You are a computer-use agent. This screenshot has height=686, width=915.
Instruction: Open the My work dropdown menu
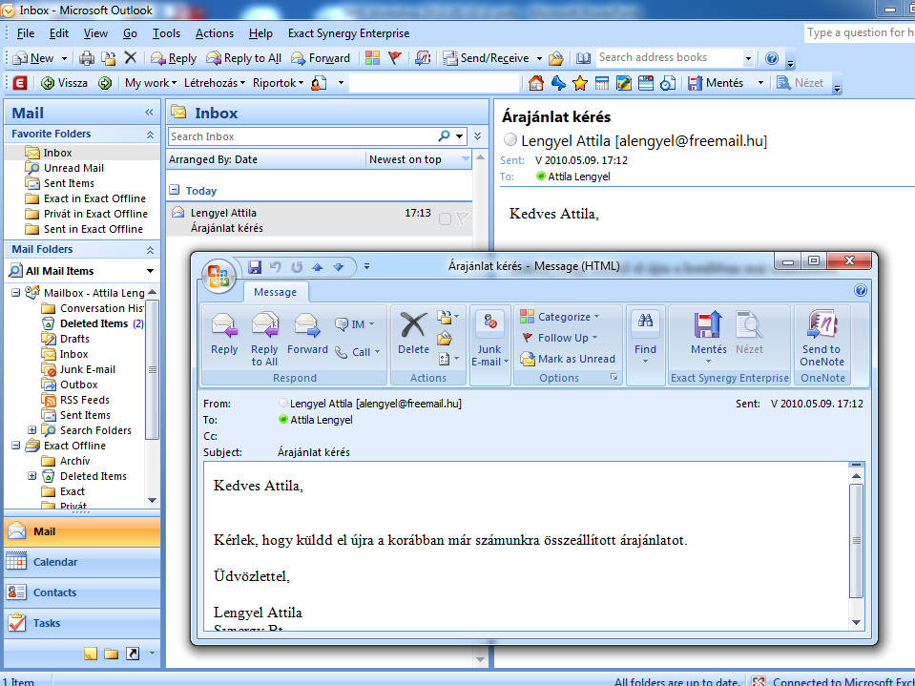[x=151, y=83]
